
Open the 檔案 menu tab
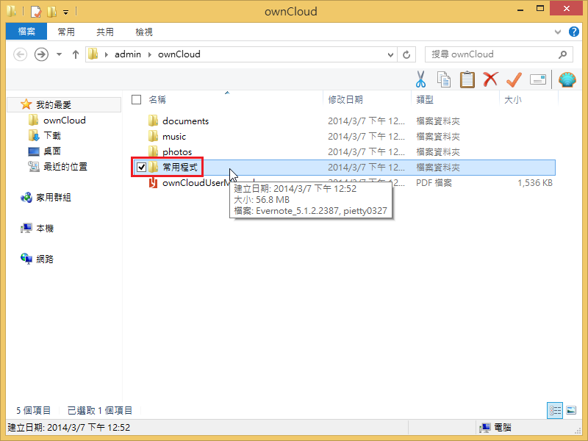click(x=26, y=32)
